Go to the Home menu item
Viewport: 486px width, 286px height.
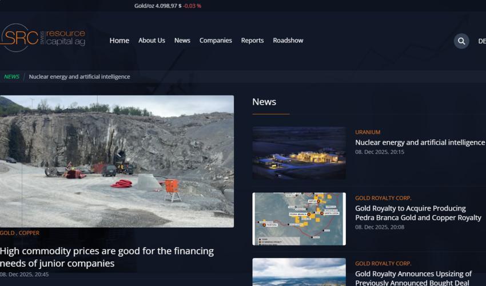pyautogui.click(x=119, y=41)
